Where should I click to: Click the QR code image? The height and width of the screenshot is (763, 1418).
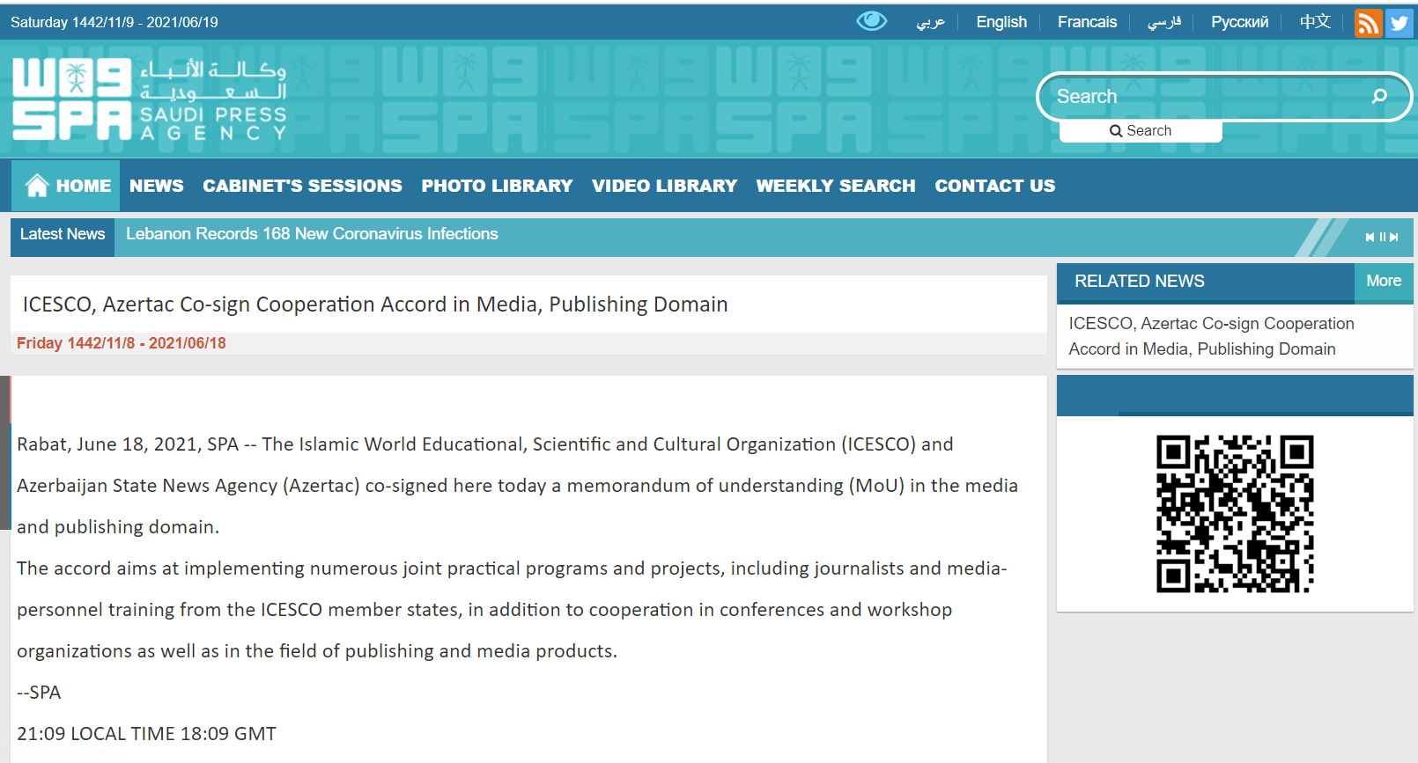point(1235,514)
